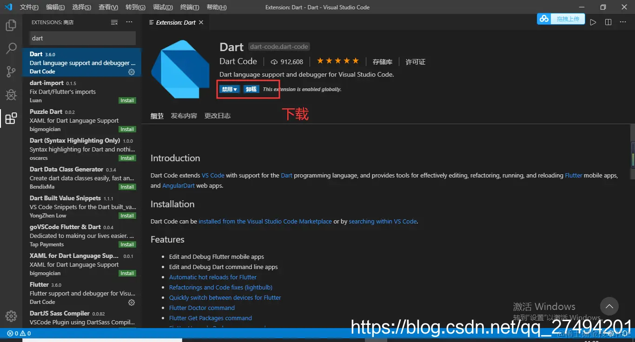Open the AngularDart link
Image resolution: width=635 pixels, height=342 pixels.
(179, 186)
